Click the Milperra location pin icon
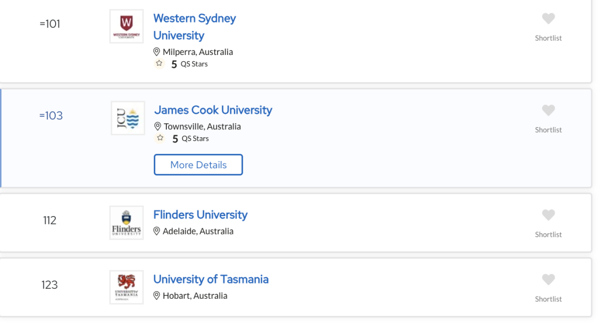Screen dimensions: 601x326 (x=156, y=52)
